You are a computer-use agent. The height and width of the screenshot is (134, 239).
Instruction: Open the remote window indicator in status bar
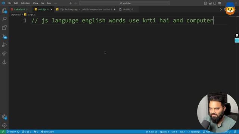(3, 132)
